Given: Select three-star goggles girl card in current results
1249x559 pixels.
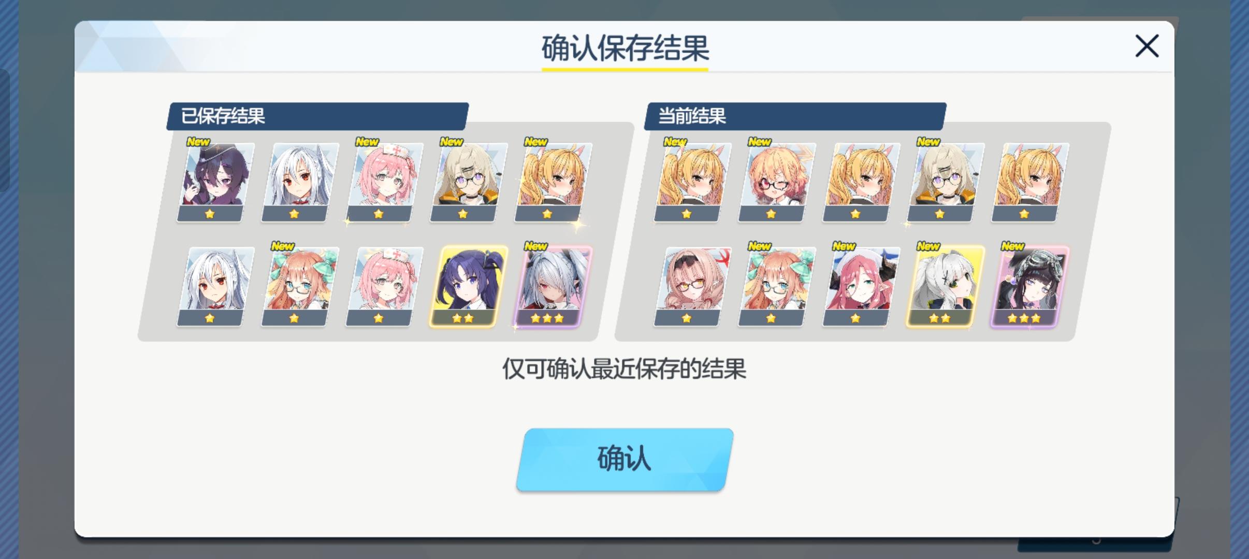Looking at the screenshot, I should click(x=1030, y=287).
